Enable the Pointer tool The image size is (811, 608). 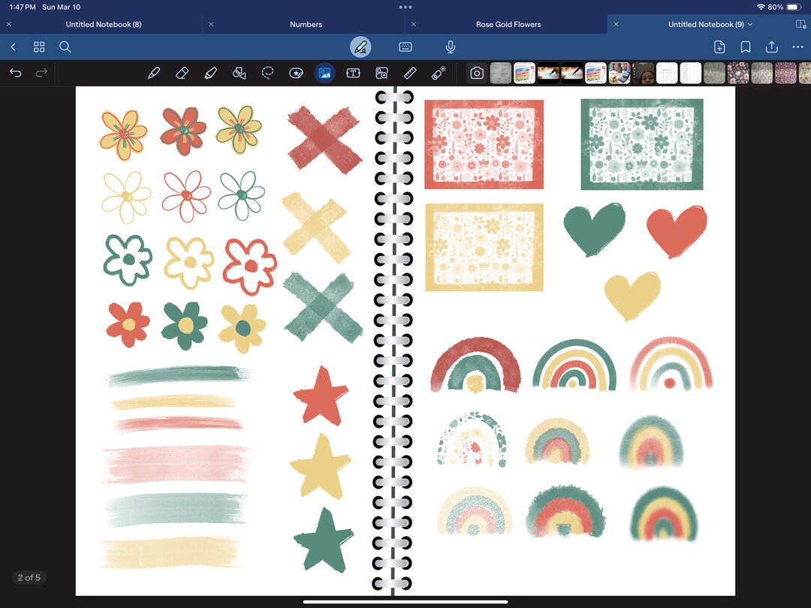(x=439, y=73)
